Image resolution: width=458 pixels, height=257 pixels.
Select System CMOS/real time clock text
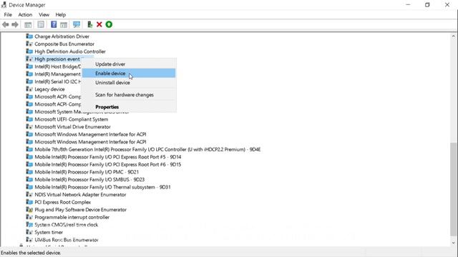67,225
